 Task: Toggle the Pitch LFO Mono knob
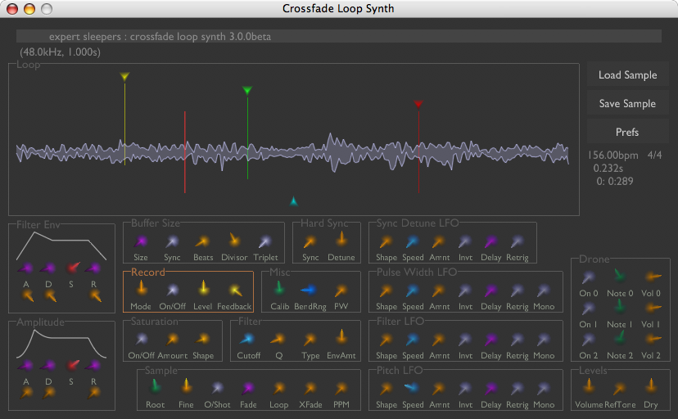[544, 389]
